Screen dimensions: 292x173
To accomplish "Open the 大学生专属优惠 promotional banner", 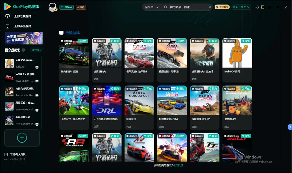I will 24,38.
